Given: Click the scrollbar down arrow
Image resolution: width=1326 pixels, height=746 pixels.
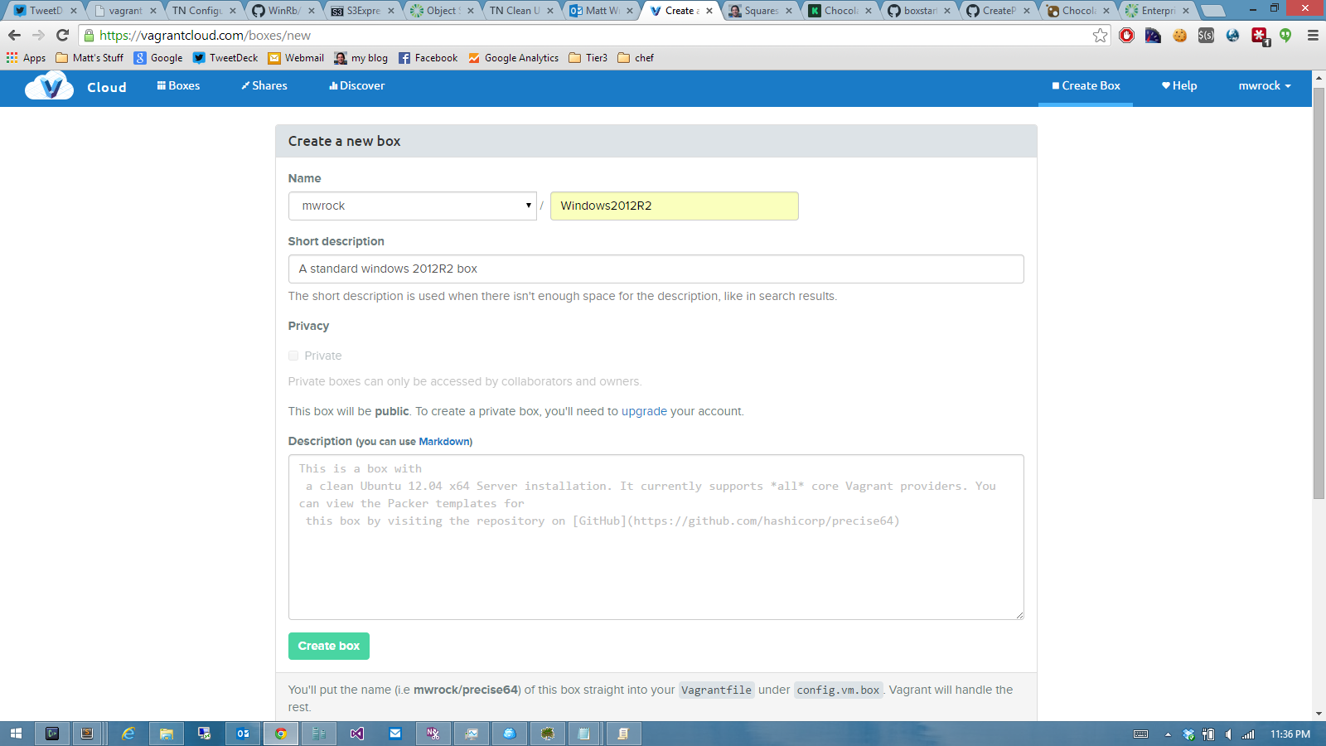Looking at the screenshot, I should (1319, 714).
